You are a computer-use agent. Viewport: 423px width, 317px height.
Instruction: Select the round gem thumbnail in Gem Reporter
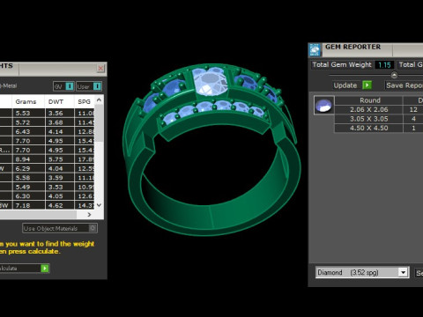323,105
